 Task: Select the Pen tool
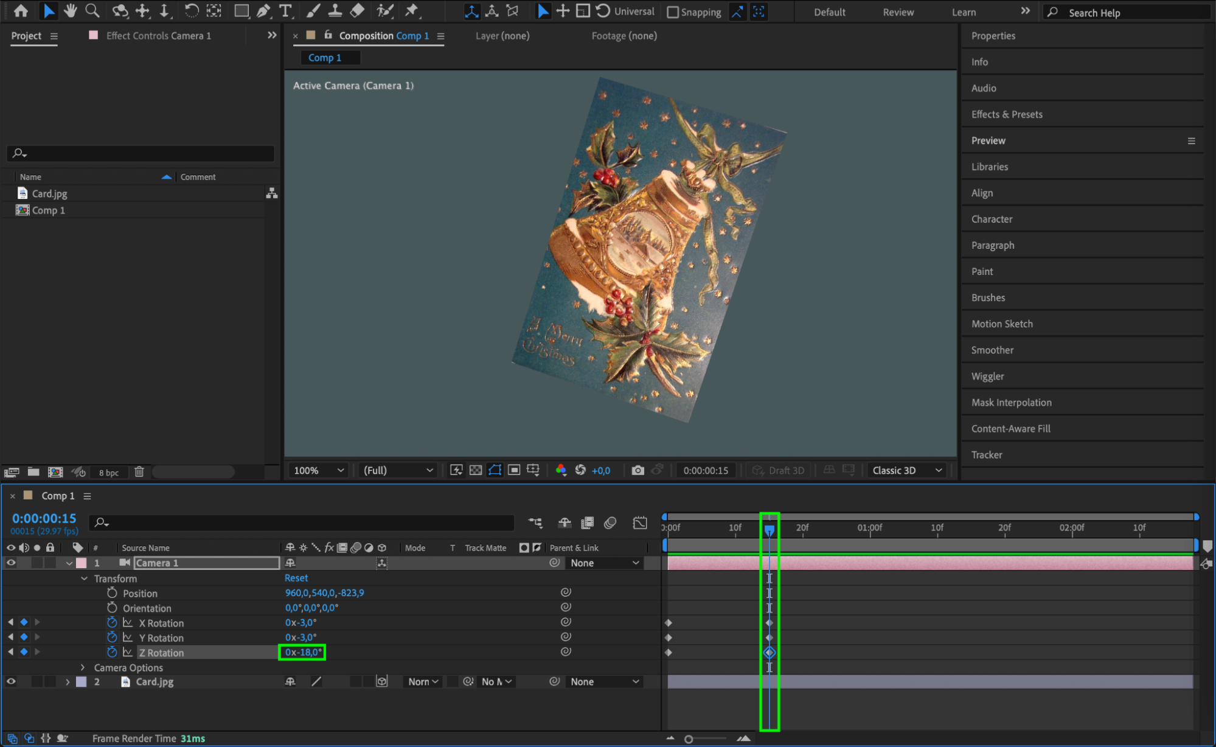click(x=263, y=10)
